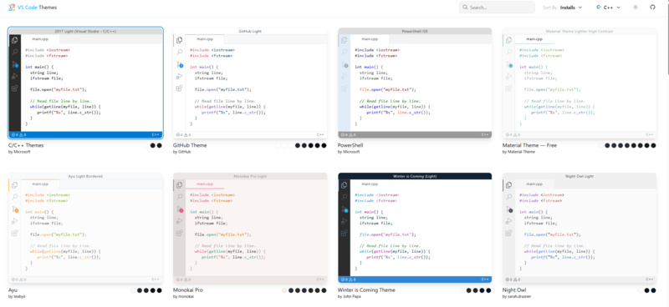Click Explorer icon in 2017 Light preview
Screen dimensions: 669x307
[x=15, y=40]
